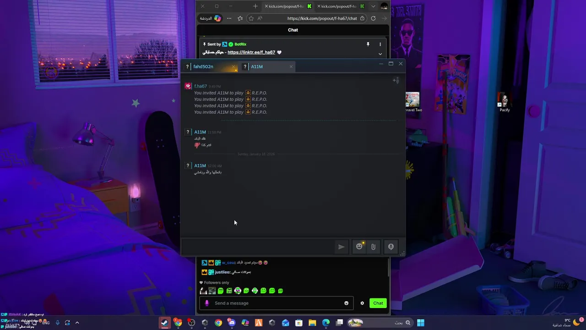Switch the ENG input language indicator

pyautogui.click(x=46, y=323)
